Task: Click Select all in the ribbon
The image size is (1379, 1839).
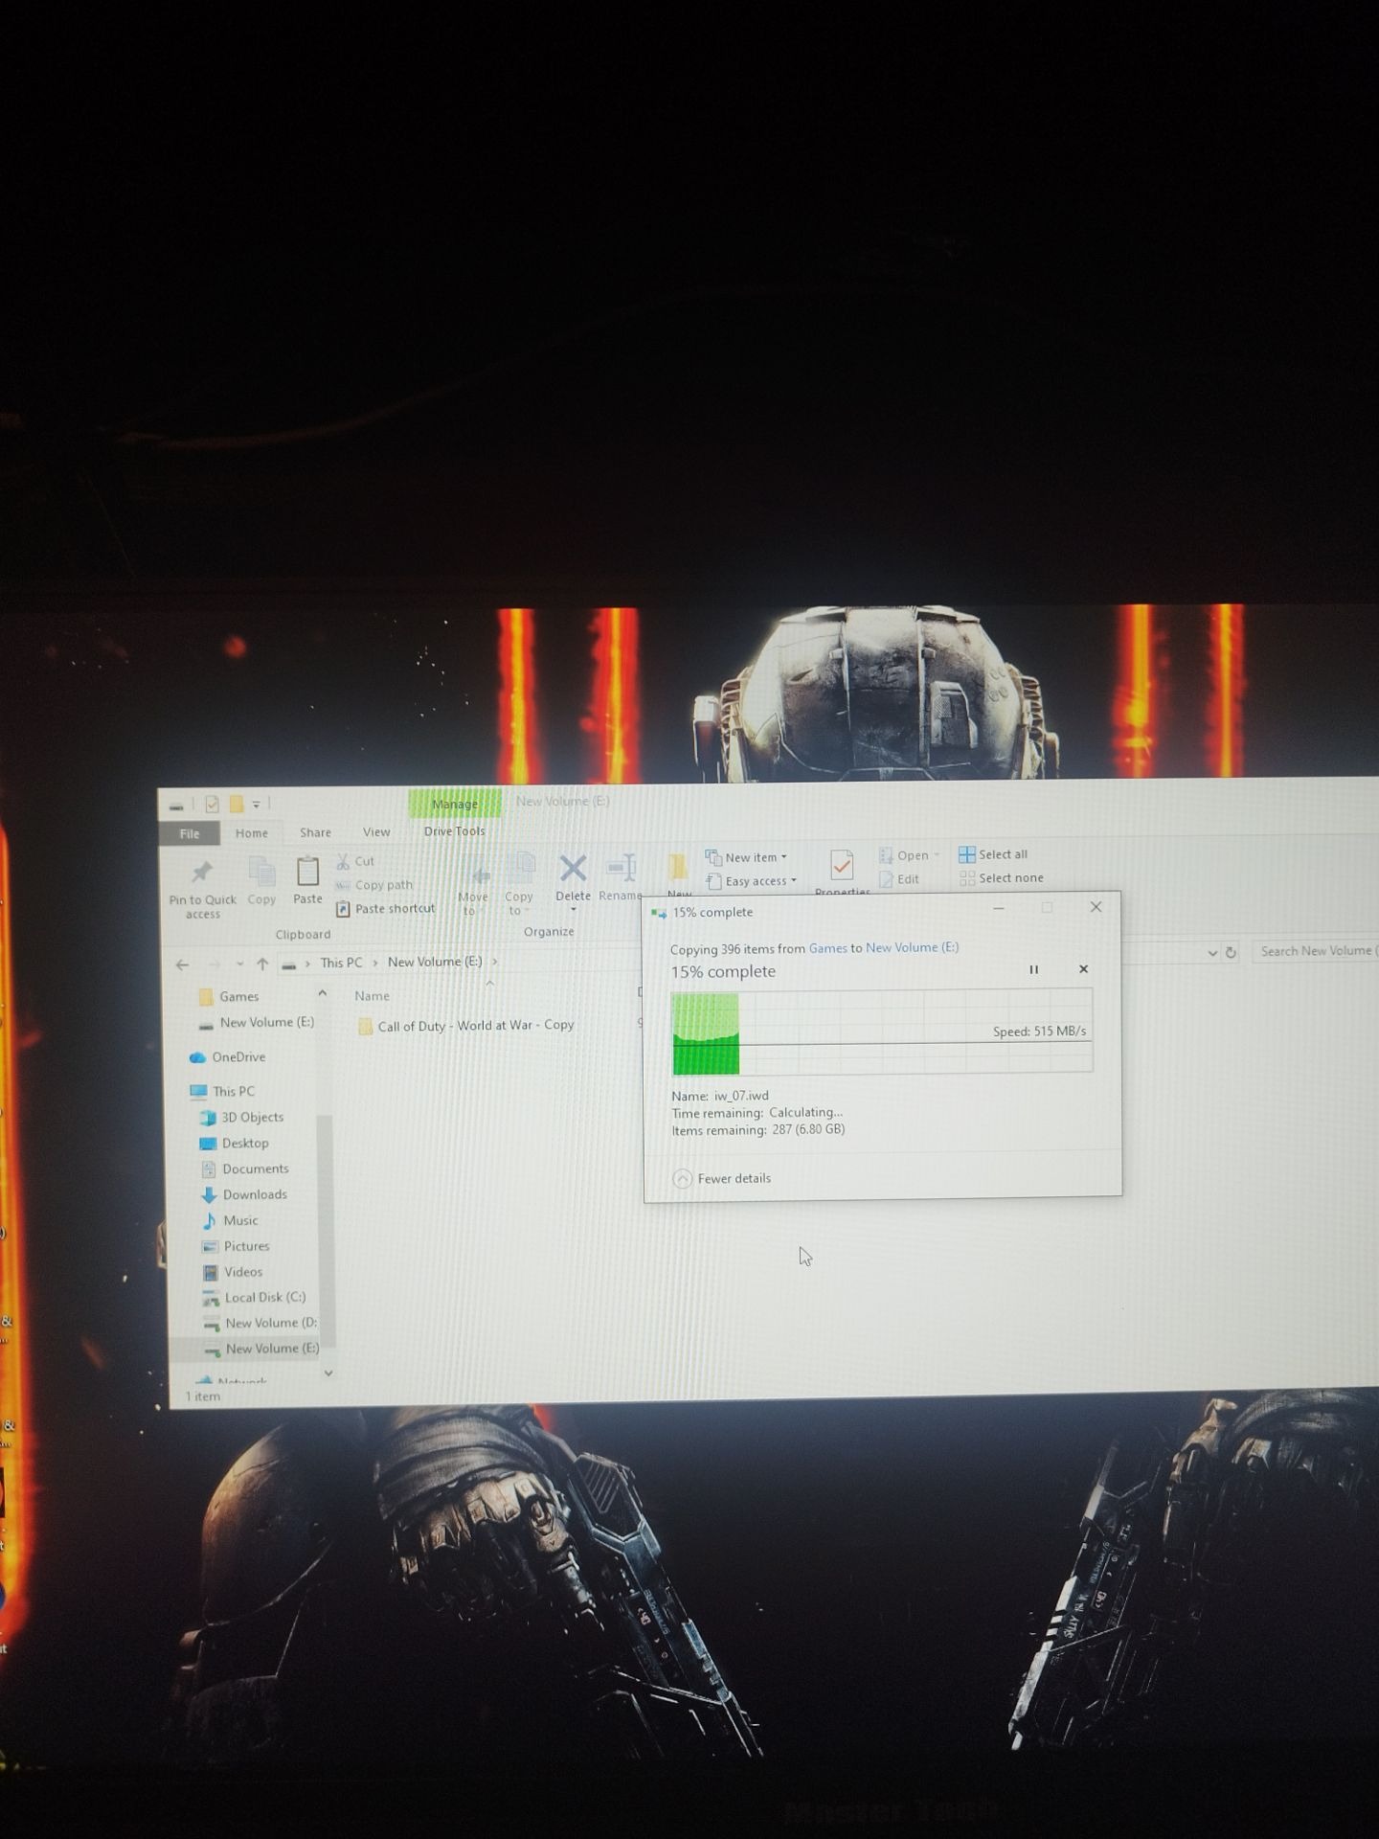Action: (x=993, y=853)
